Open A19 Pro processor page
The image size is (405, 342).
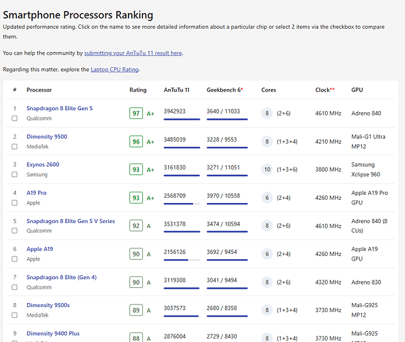pyautogui.click(x=36, y=193)
